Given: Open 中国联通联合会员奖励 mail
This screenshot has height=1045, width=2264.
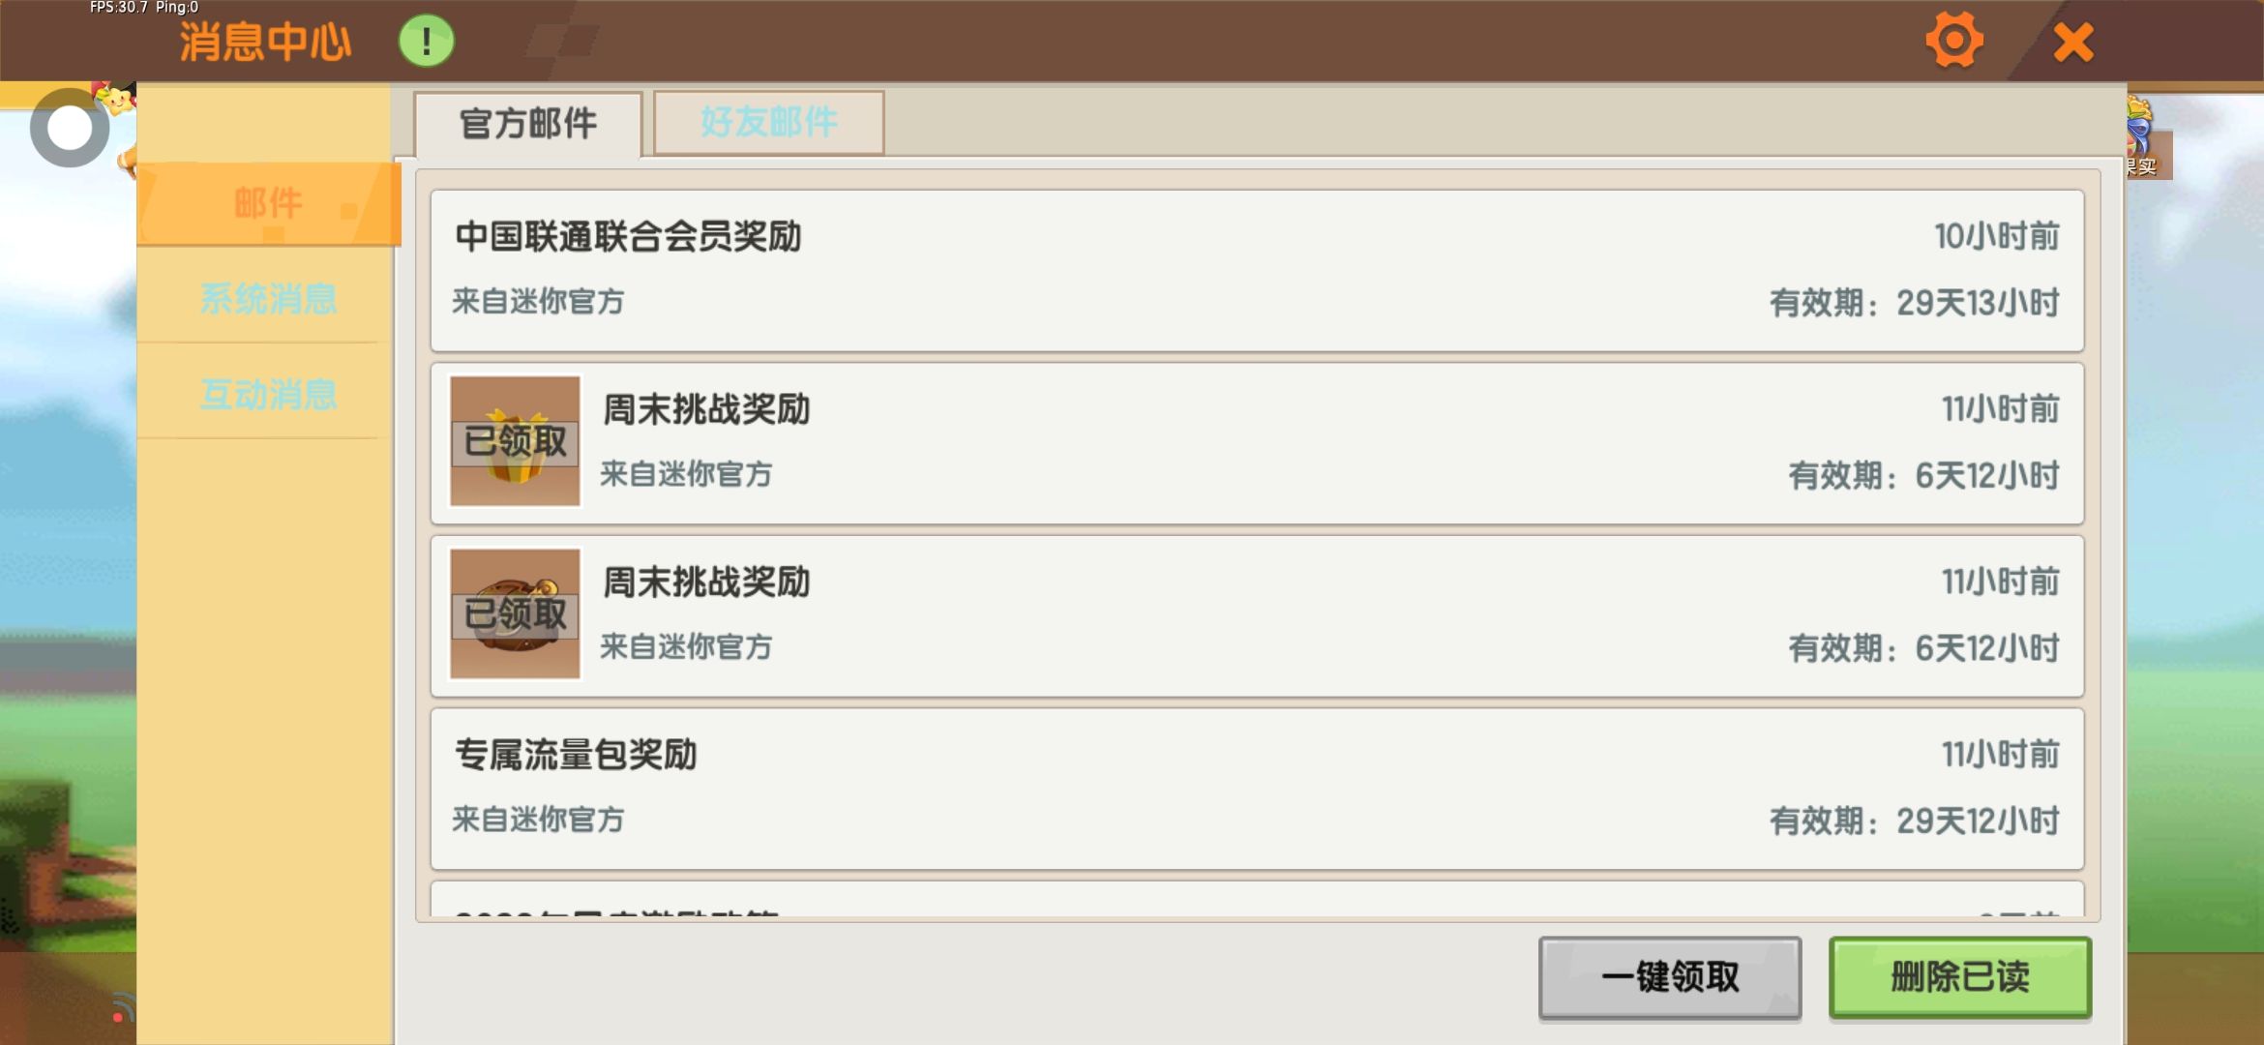Looking at the screenshot, I should tap(1257, 270).
